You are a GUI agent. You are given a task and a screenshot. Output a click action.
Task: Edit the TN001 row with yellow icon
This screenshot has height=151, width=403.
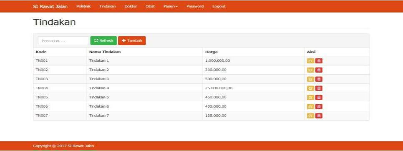pos(310,61)
